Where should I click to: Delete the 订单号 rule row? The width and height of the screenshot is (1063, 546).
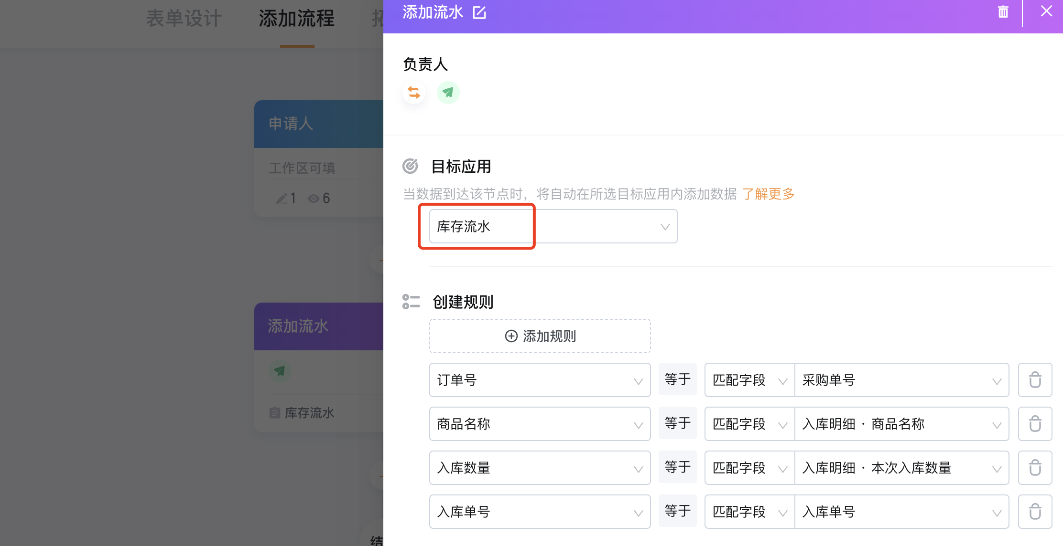tap(1035, 380)
